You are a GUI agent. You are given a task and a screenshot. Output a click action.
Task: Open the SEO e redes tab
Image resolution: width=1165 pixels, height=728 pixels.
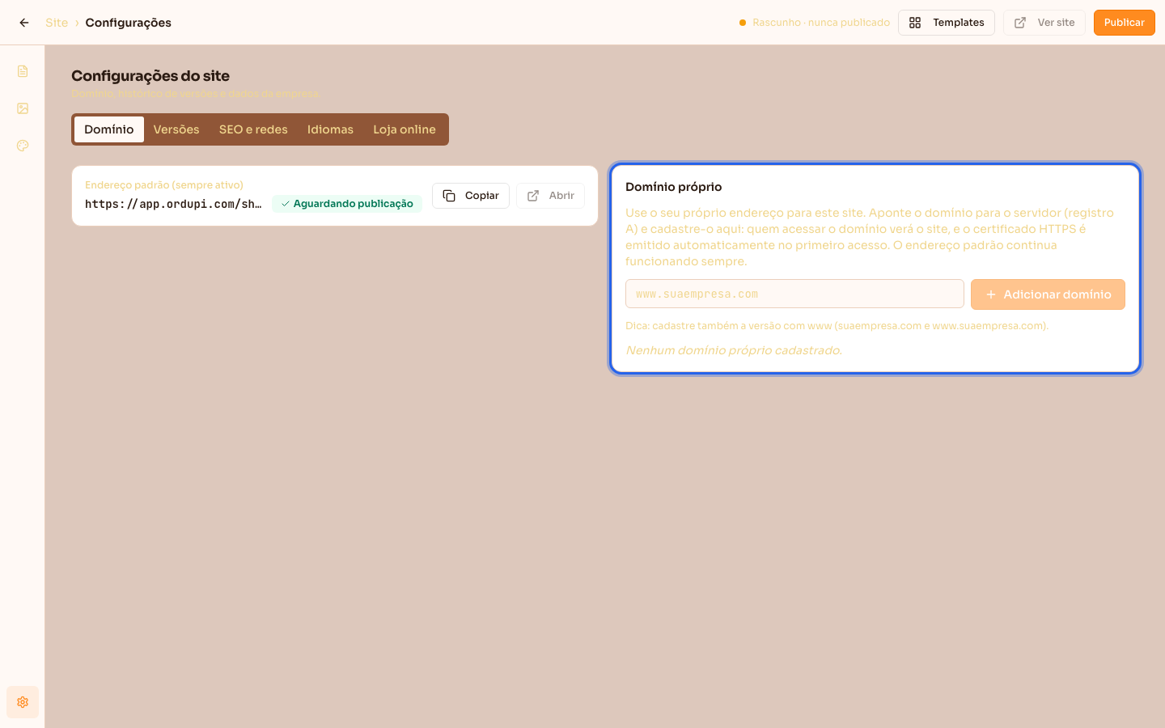point(253,129)
